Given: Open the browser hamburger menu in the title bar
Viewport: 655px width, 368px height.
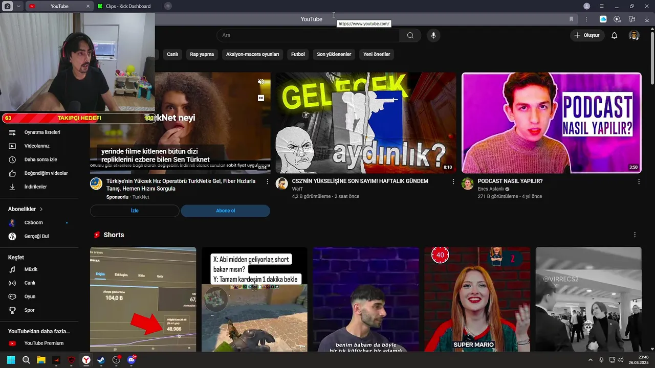Looking at the screenshot, I should [602, 6].
